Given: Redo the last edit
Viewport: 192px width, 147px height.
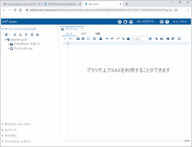Looking at the screenshot, I should (x=112, y=39).
